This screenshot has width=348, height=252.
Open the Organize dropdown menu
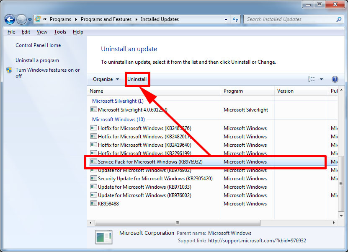point(106,79)
